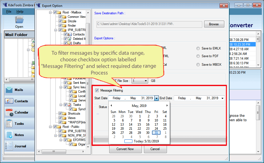Image resolution: width=264 pixels, height=163 pixels.
Task: Open the Start Date dropdown arrow
Action: tap(157, 98)
